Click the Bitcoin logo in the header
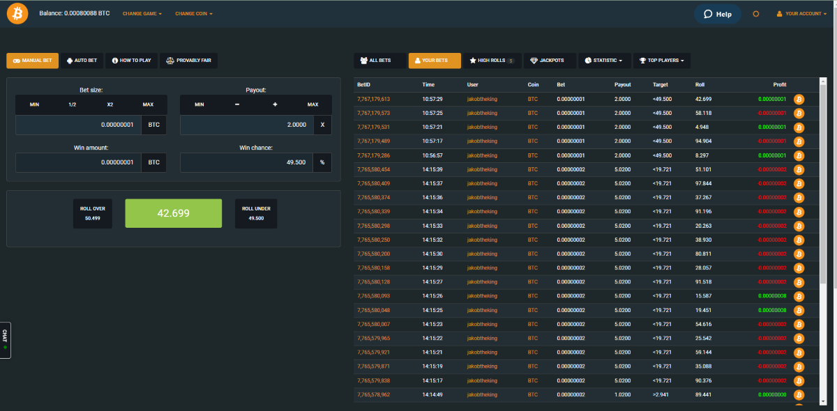The height and width of the screenshot is (411, 837). click(17, 13)
